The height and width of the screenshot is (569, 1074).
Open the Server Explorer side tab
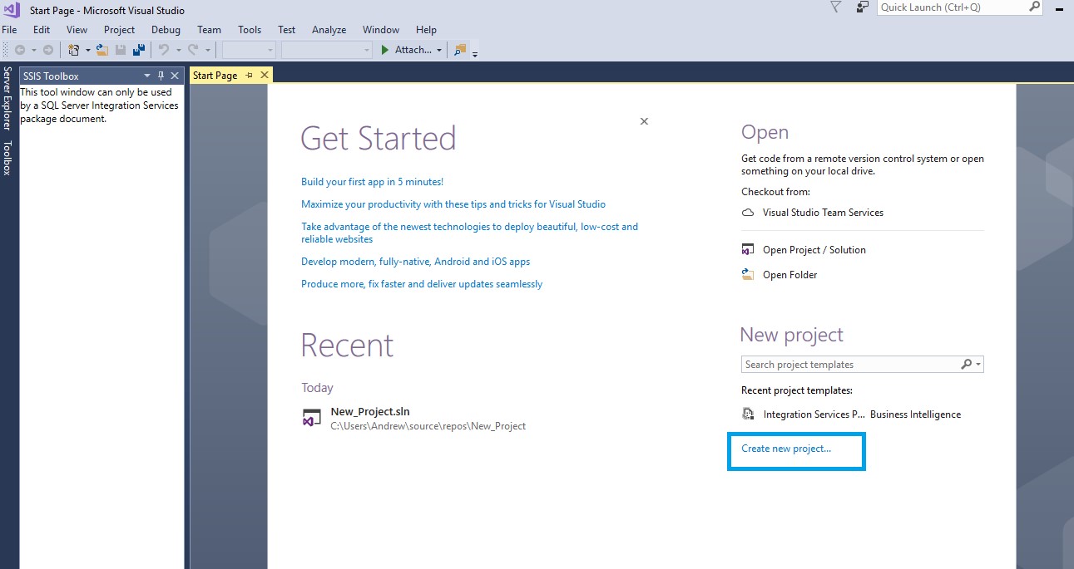(7, 99)
